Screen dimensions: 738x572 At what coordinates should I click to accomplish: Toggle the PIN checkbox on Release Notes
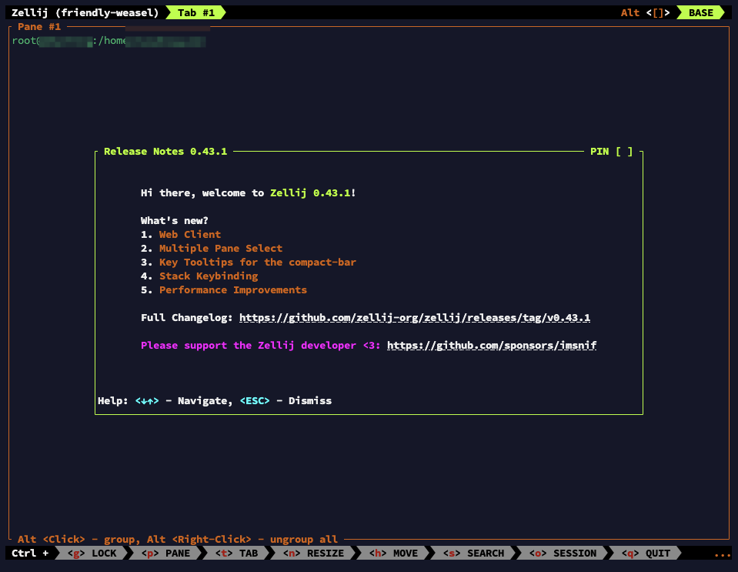point(623,152)
